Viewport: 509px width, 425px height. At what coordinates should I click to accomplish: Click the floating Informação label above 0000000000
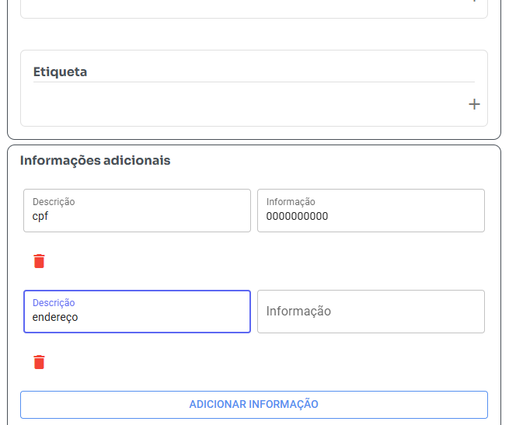tap(291, 202)
